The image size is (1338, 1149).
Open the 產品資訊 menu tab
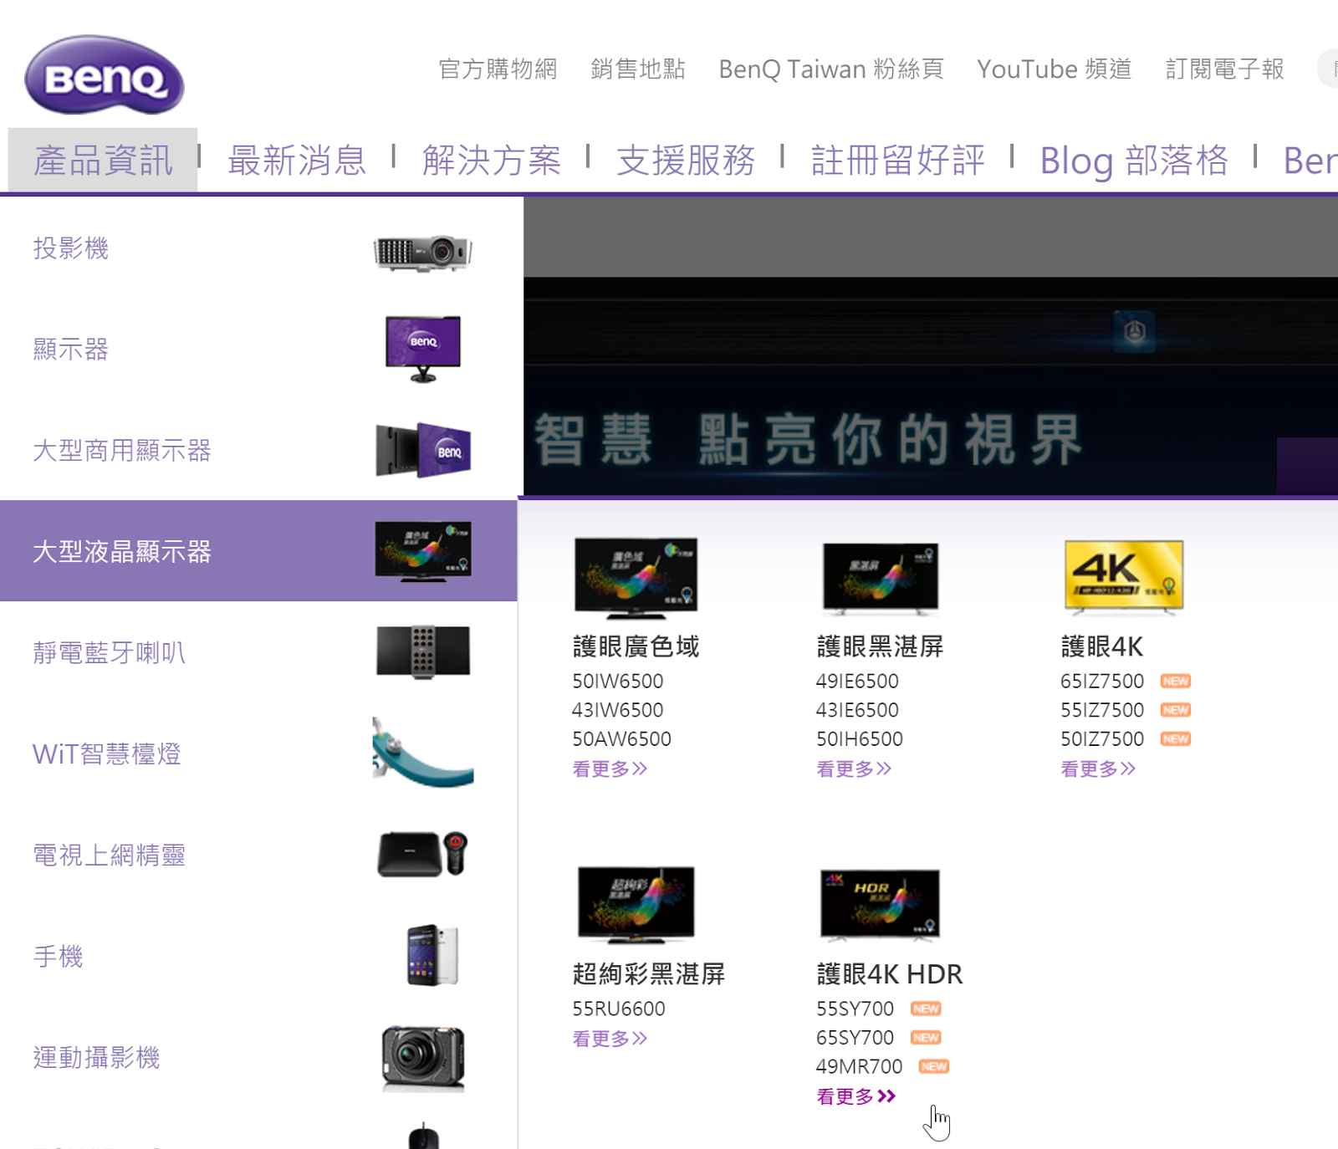tap(103, 160)
